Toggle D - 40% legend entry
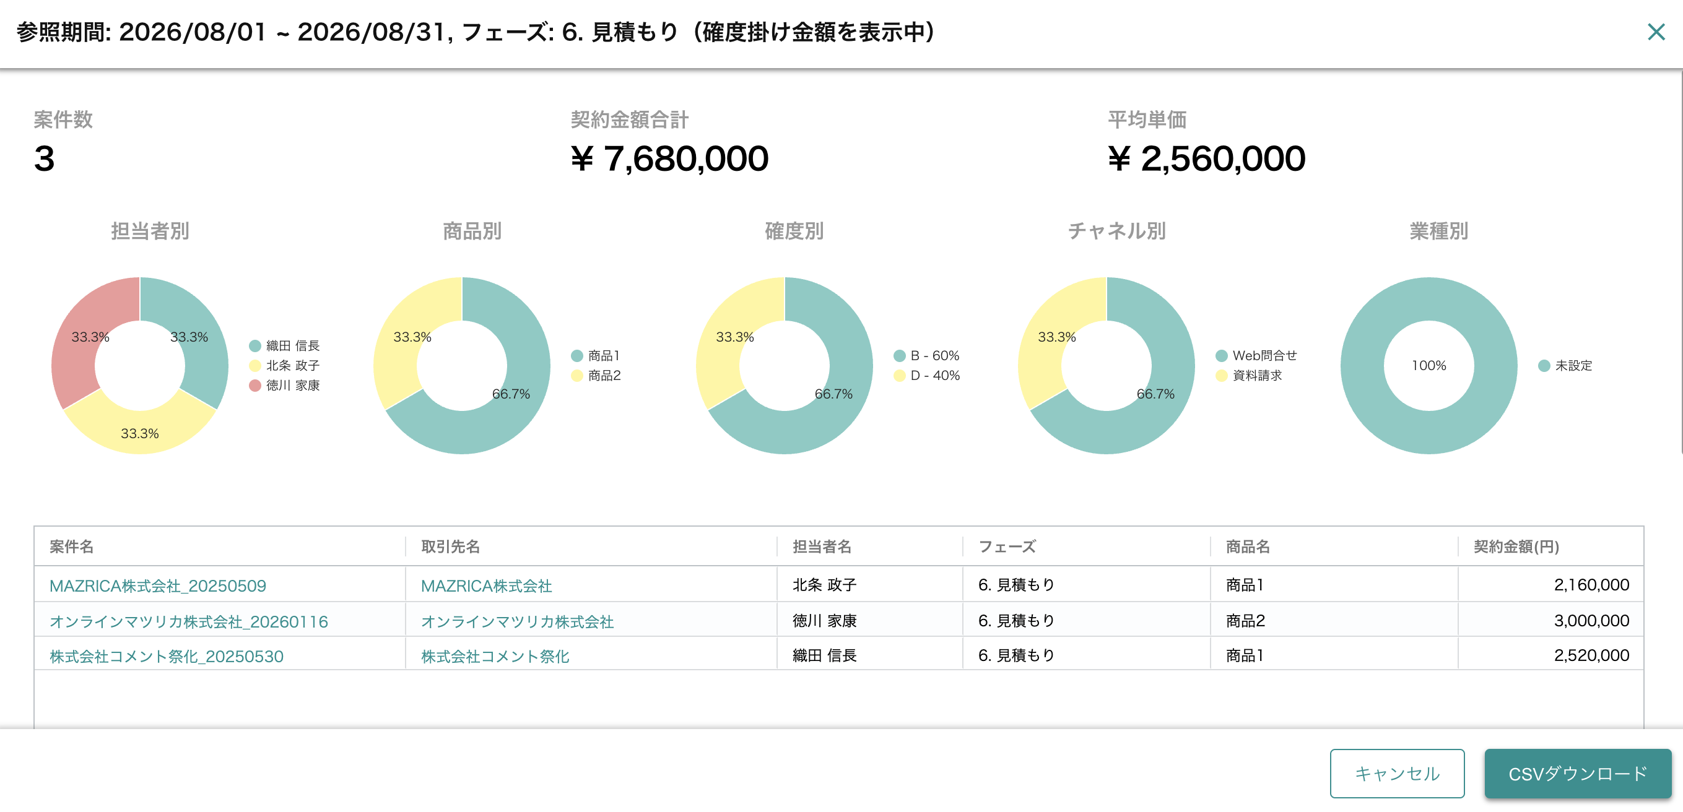 point(926,376)
